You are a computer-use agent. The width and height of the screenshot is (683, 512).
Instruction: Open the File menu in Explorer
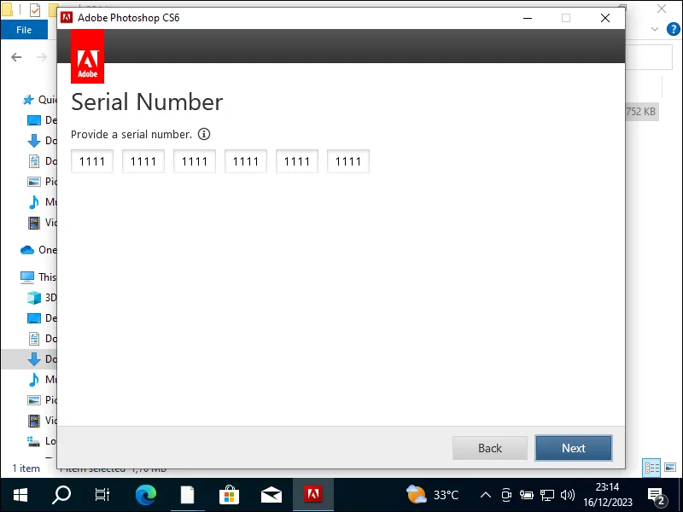click(24, 29)
